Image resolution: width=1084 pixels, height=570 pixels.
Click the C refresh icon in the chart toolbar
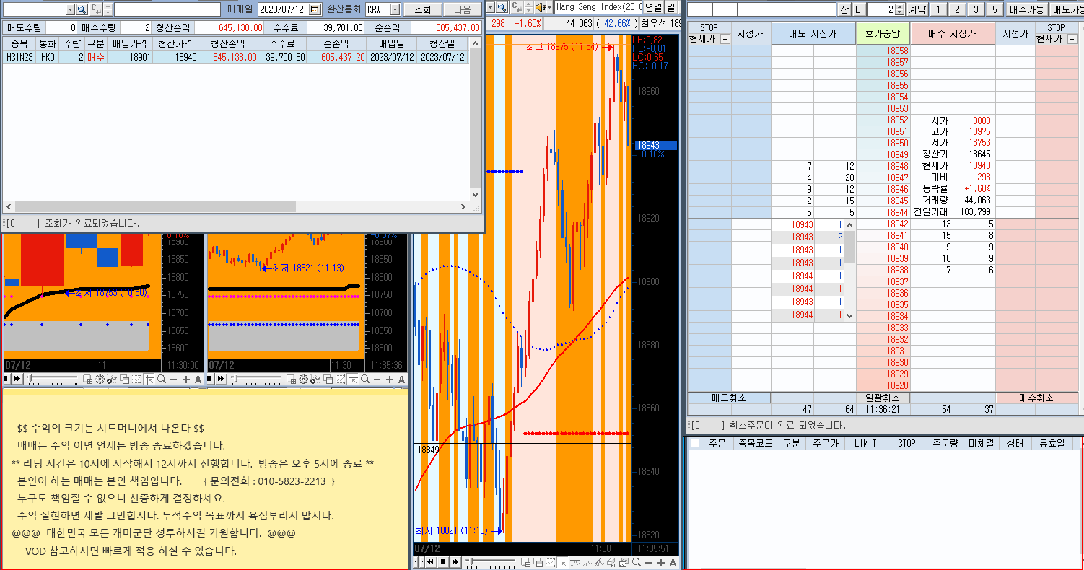[516, 7]
